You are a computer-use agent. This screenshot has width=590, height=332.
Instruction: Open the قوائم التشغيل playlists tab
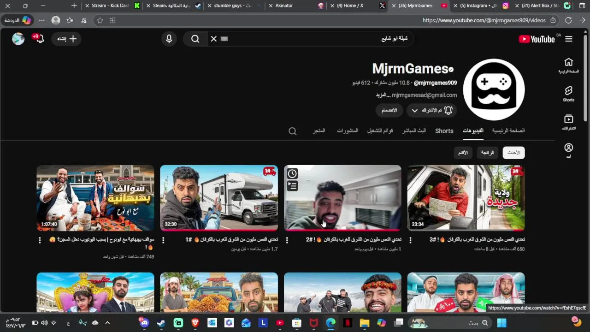(x=380, y=130)
